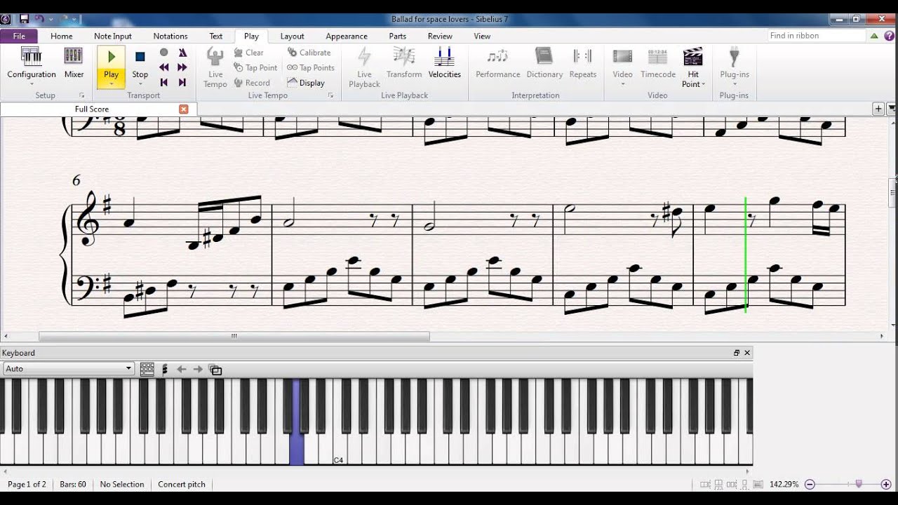Open the Plug-ins plug icon

(x=735, y=56)
